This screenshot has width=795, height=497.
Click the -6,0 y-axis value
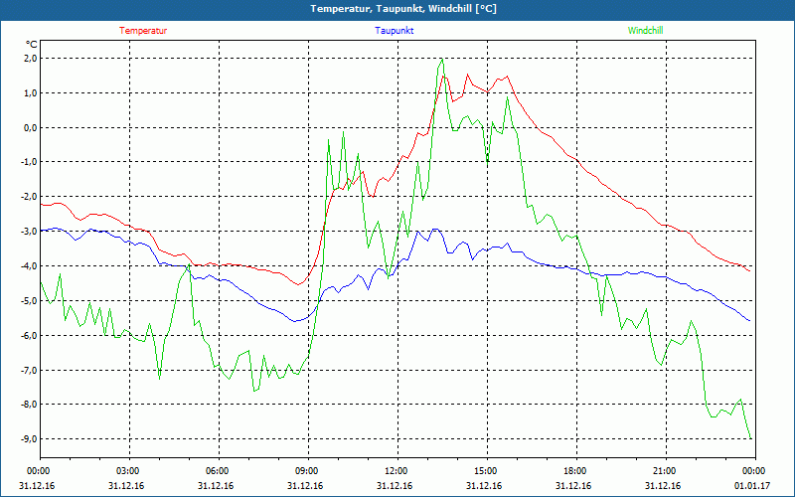(x=29, y=335)
